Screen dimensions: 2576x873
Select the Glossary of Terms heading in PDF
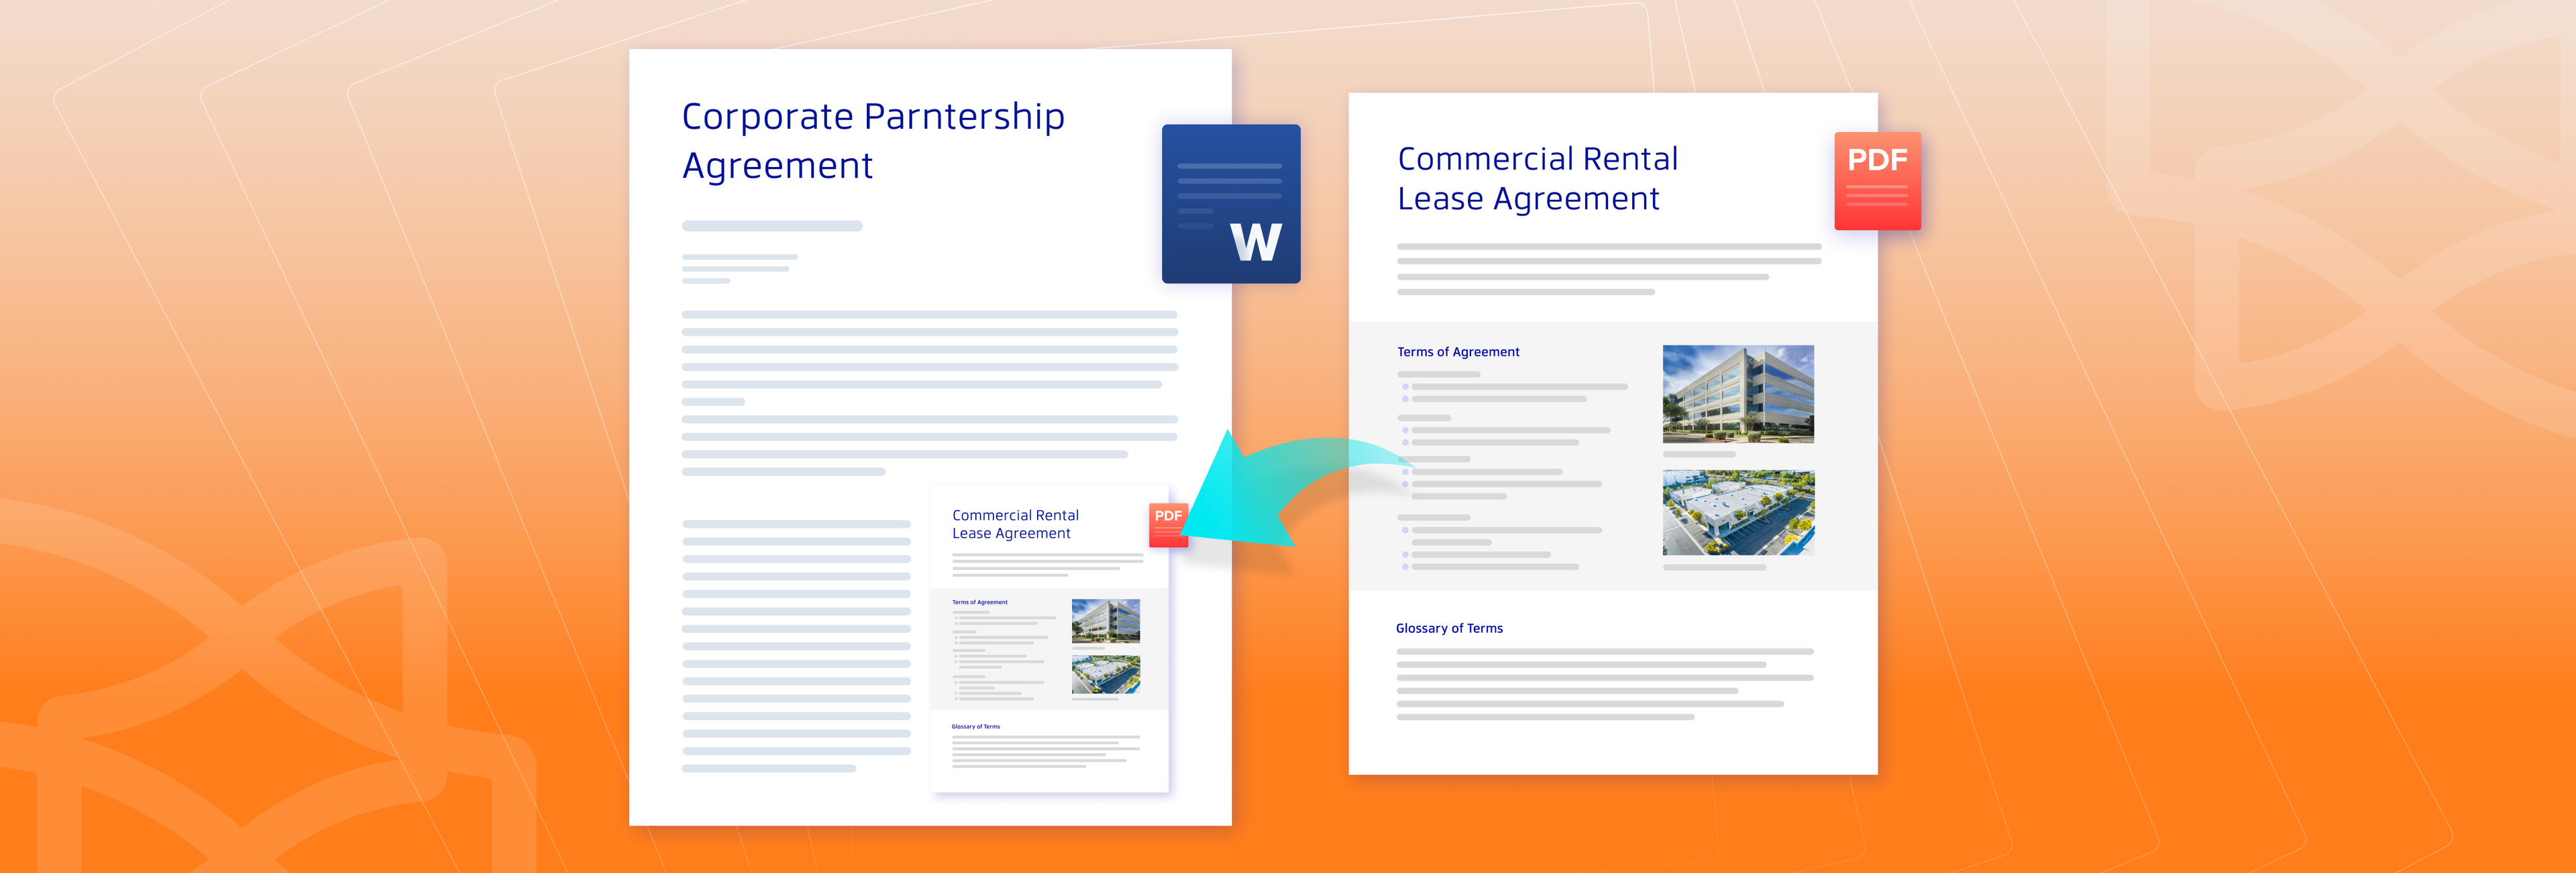pyautogui.click(x=1449, y=628)
